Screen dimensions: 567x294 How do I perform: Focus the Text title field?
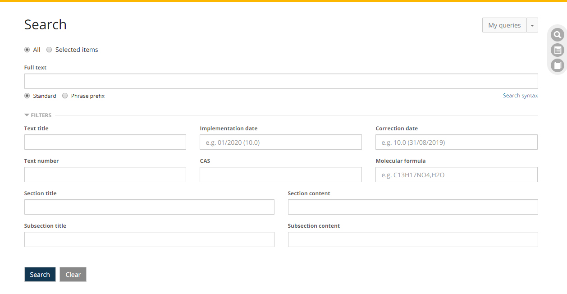tap(105, 142)
